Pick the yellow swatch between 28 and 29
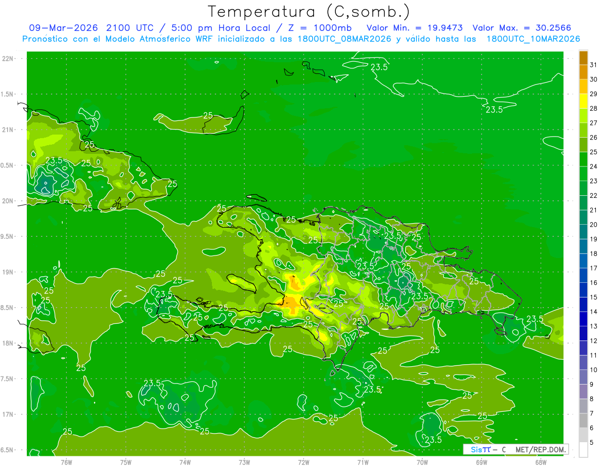 tap(583, 101)
